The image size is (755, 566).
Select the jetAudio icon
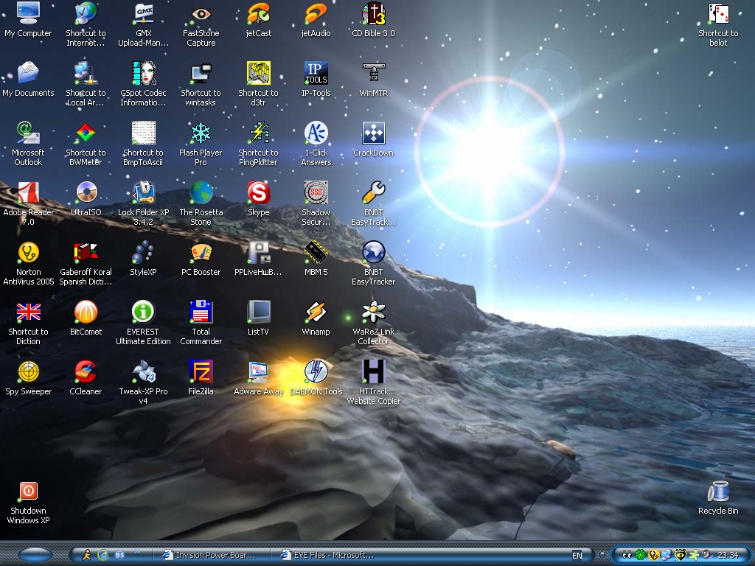(316, 13)
